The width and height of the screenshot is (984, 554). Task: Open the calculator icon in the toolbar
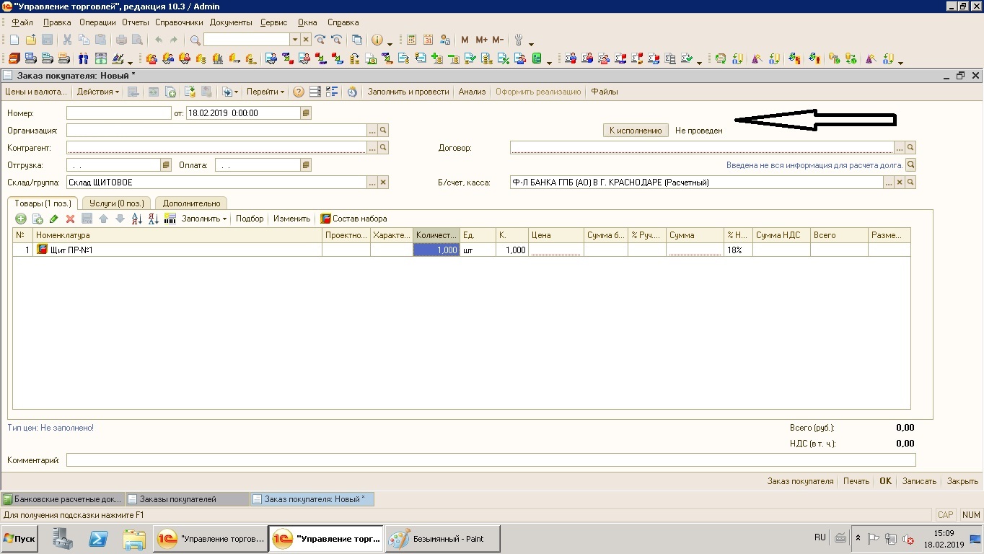(x=412, y=40)
